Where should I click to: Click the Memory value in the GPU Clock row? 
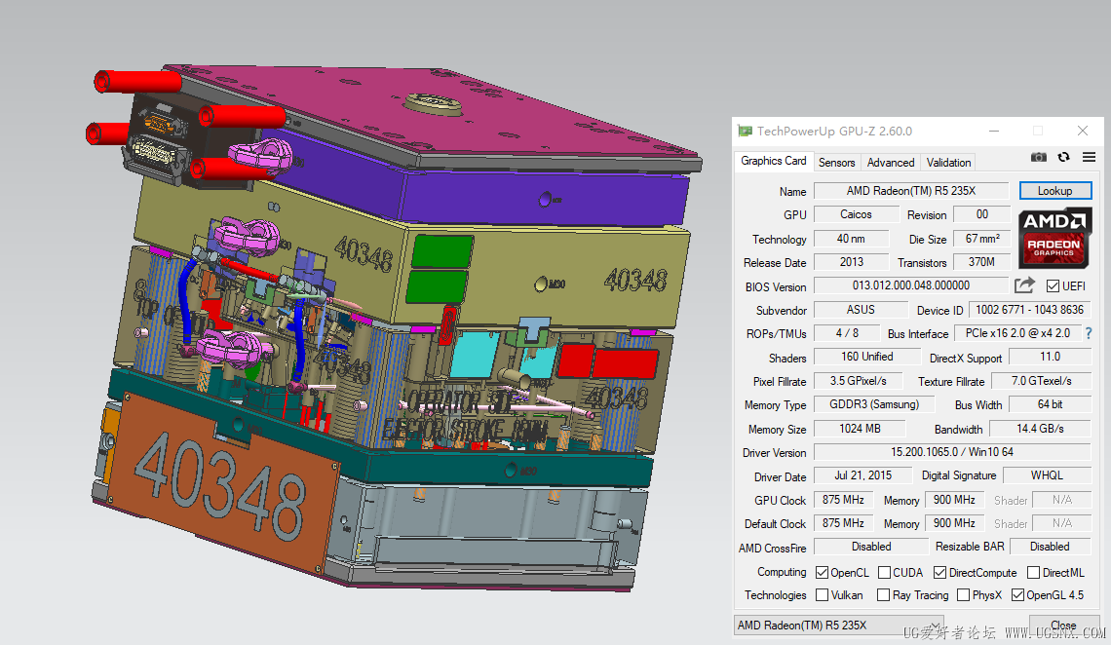954,500
